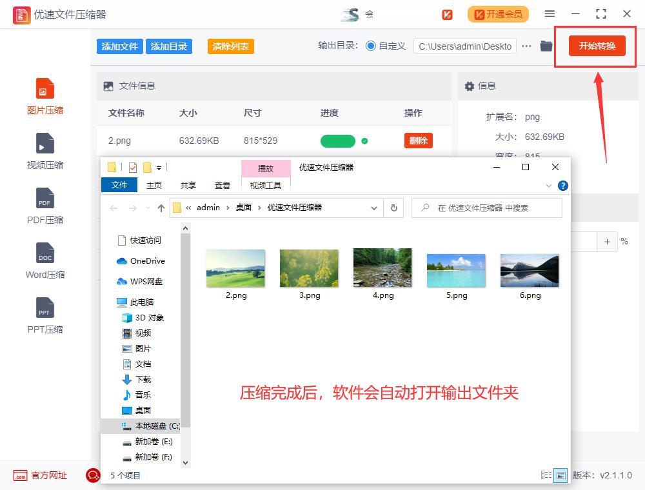Expand the quick access toolbar customize dropdown
This screenshot has width=645, height=490.
pos(158,168)
